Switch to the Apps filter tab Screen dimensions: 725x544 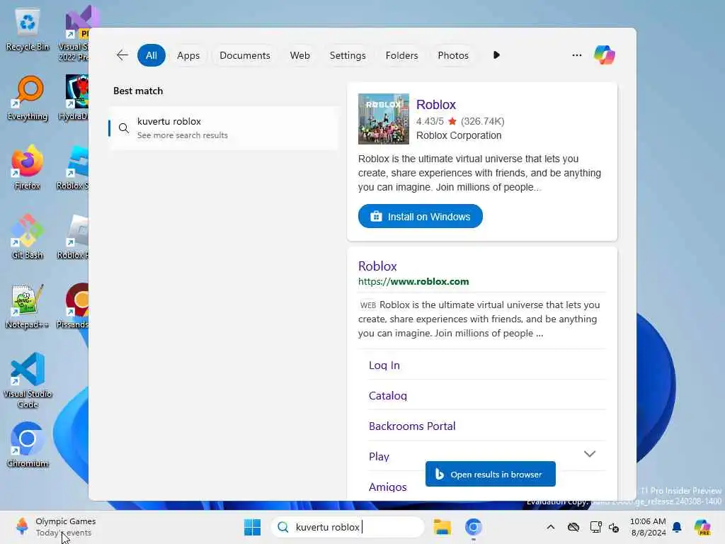tap(188, 55)
